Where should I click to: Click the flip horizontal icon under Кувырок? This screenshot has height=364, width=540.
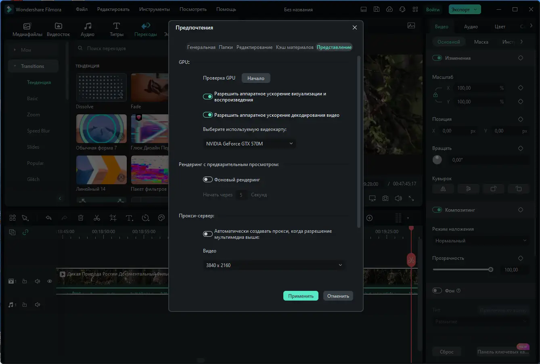(x=443, y=189)
